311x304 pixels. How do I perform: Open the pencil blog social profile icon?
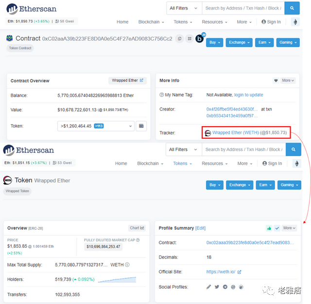tap(208, 287)
